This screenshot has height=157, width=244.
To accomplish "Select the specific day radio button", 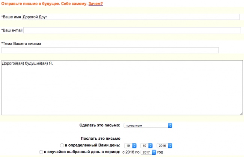I will pos(62,145).
